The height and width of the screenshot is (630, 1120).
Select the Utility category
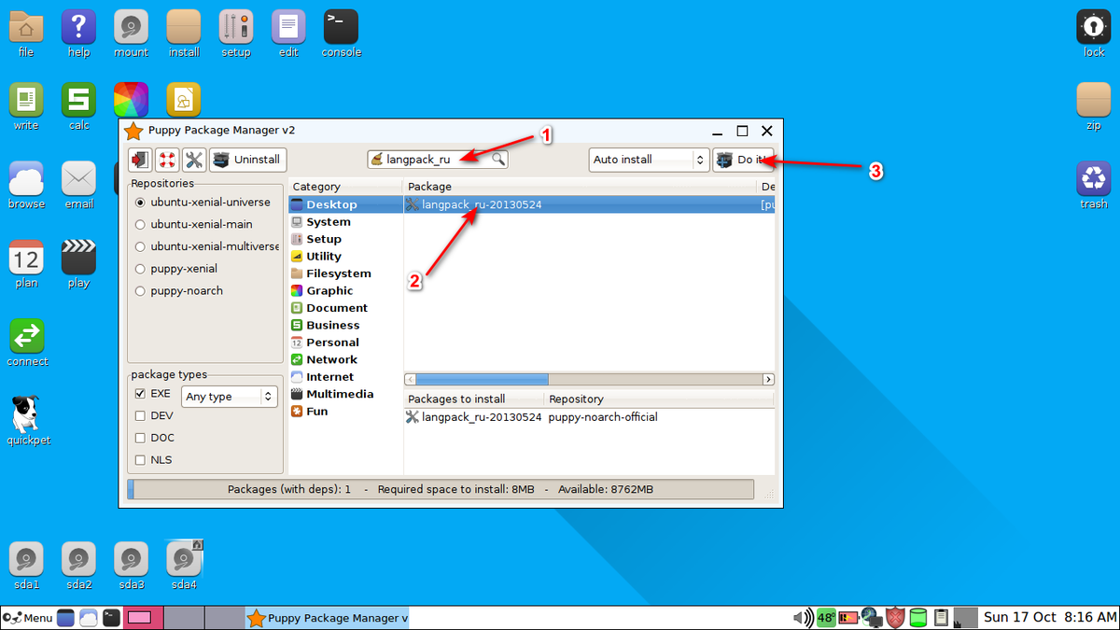(345, 257)
